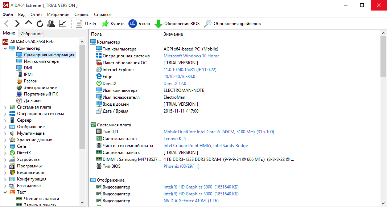Go up one level with Up arrow
Screen dimensions: 387x207
(x=29, y=23)
